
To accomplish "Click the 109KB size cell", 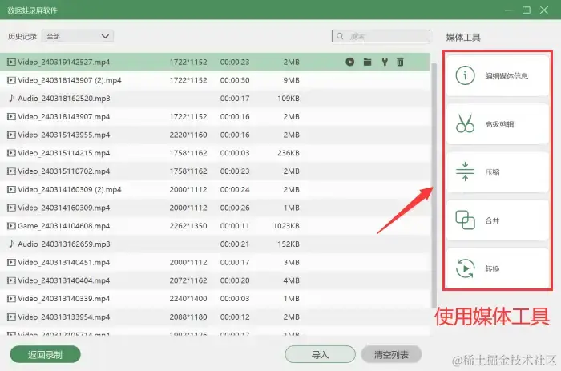I will [x=289, y=99].
